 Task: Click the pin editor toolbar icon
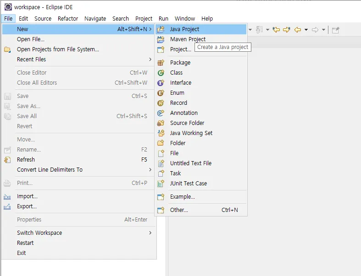coord(335,30)
